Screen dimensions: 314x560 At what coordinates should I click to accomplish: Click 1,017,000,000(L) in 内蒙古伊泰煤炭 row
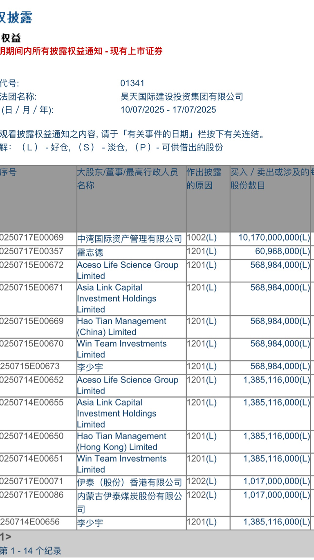(276, 495)
